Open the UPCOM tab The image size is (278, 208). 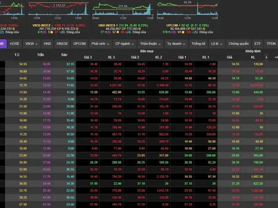point(79,44)
